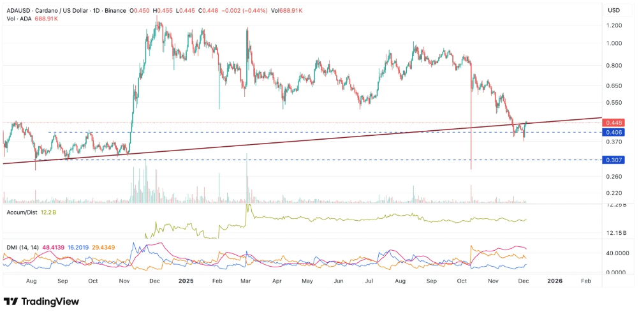639x312 pixels.
Task: Select the ADAUSD Cardano symbol title
Action: coord(57,10)
